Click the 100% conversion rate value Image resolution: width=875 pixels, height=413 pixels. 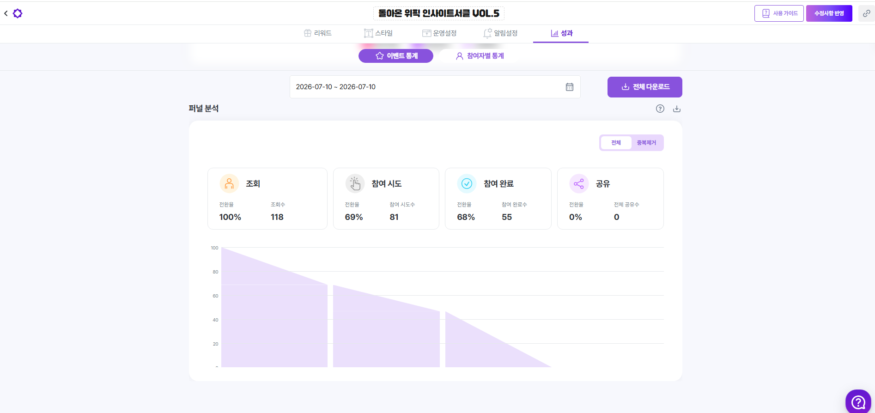(x=230, y=217)
